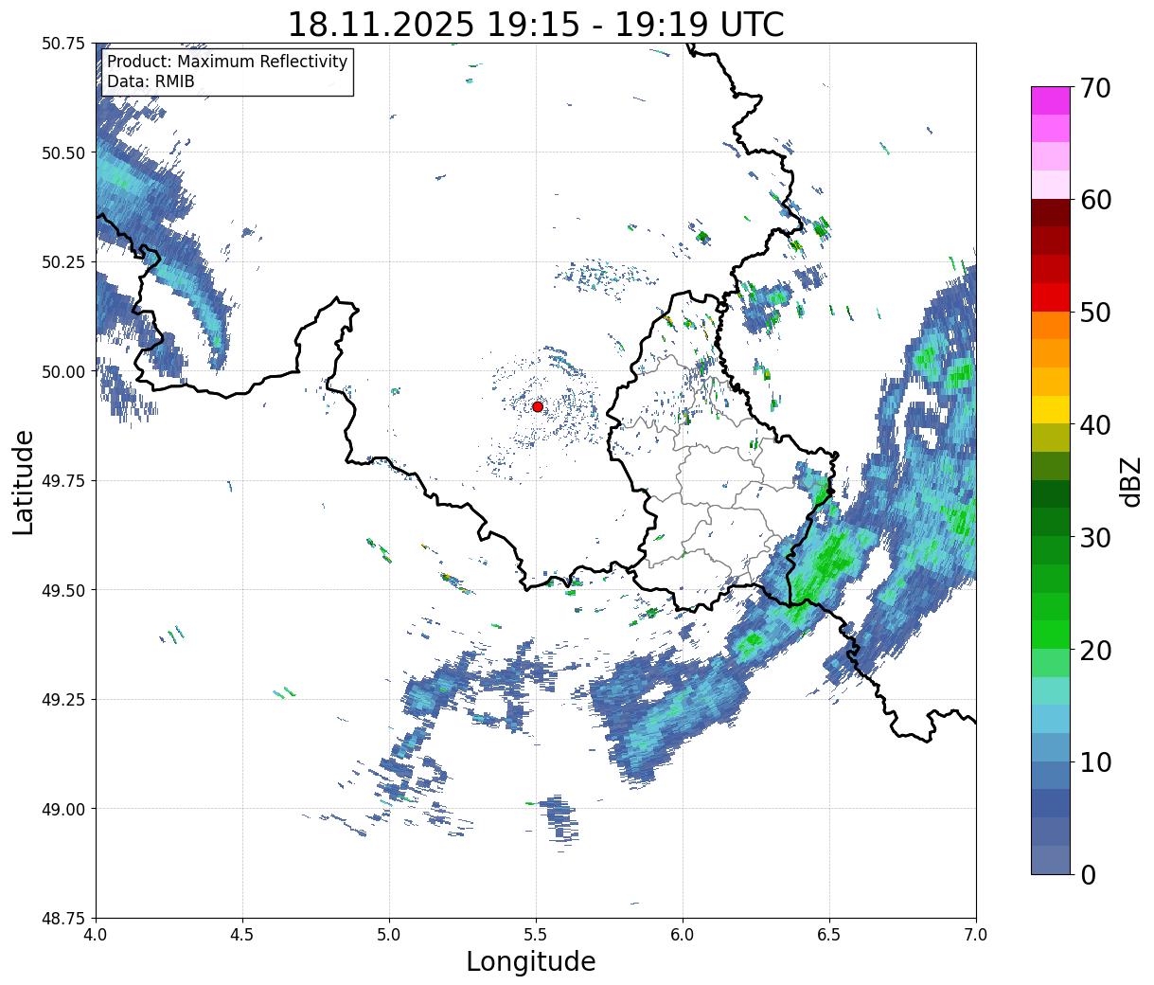Viewport: 1154px width, 985px height.
Task: Click the plot title with date and time
Action: point(536,24)
